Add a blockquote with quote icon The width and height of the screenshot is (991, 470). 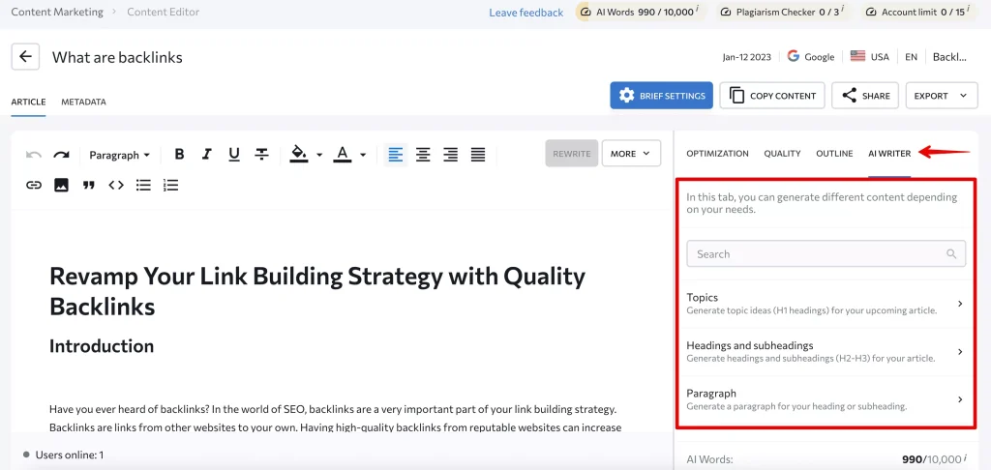(x=88, y=185)
